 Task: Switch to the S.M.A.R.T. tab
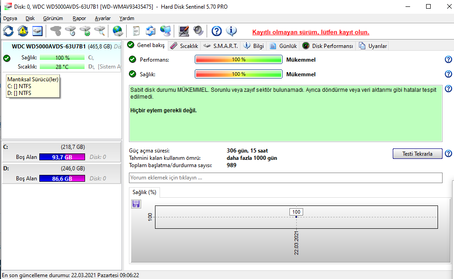221,46
